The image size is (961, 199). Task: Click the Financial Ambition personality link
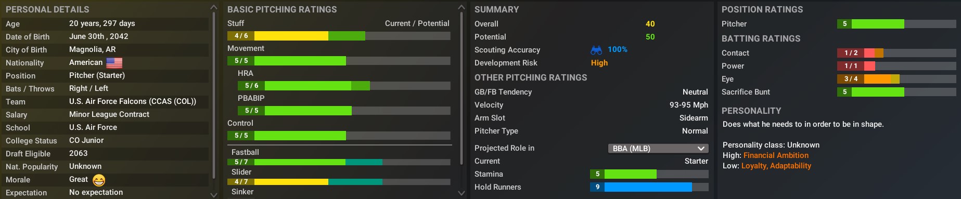click(x=776, y=155)
